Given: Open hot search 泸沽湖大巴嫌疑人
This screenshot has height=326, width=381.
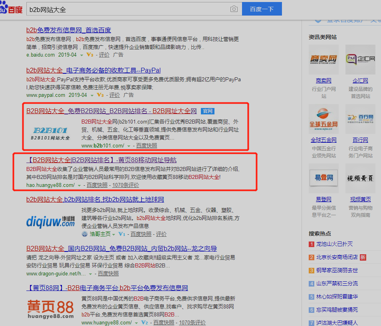Looking at the screenshot, I should coord(337,323).
